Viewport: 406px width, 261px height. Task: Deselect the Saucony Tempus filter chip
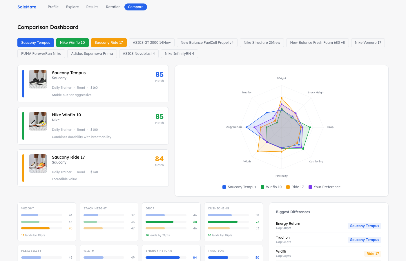tap(35, 42)
